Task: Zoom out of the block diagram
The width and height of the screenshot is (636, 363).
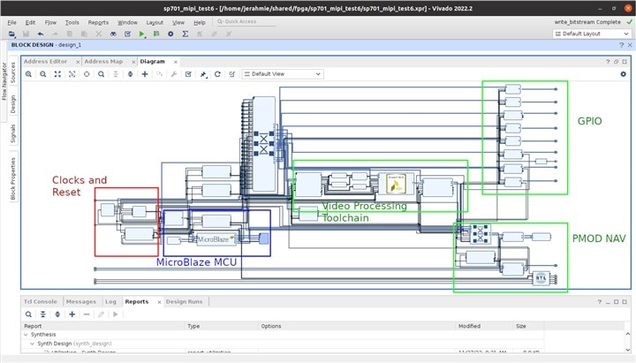Action: tap(43, 74)
